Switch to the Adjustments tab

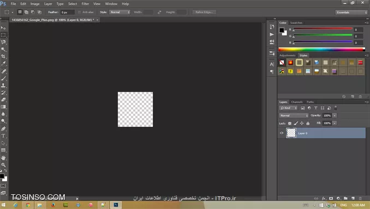point(288,56)
